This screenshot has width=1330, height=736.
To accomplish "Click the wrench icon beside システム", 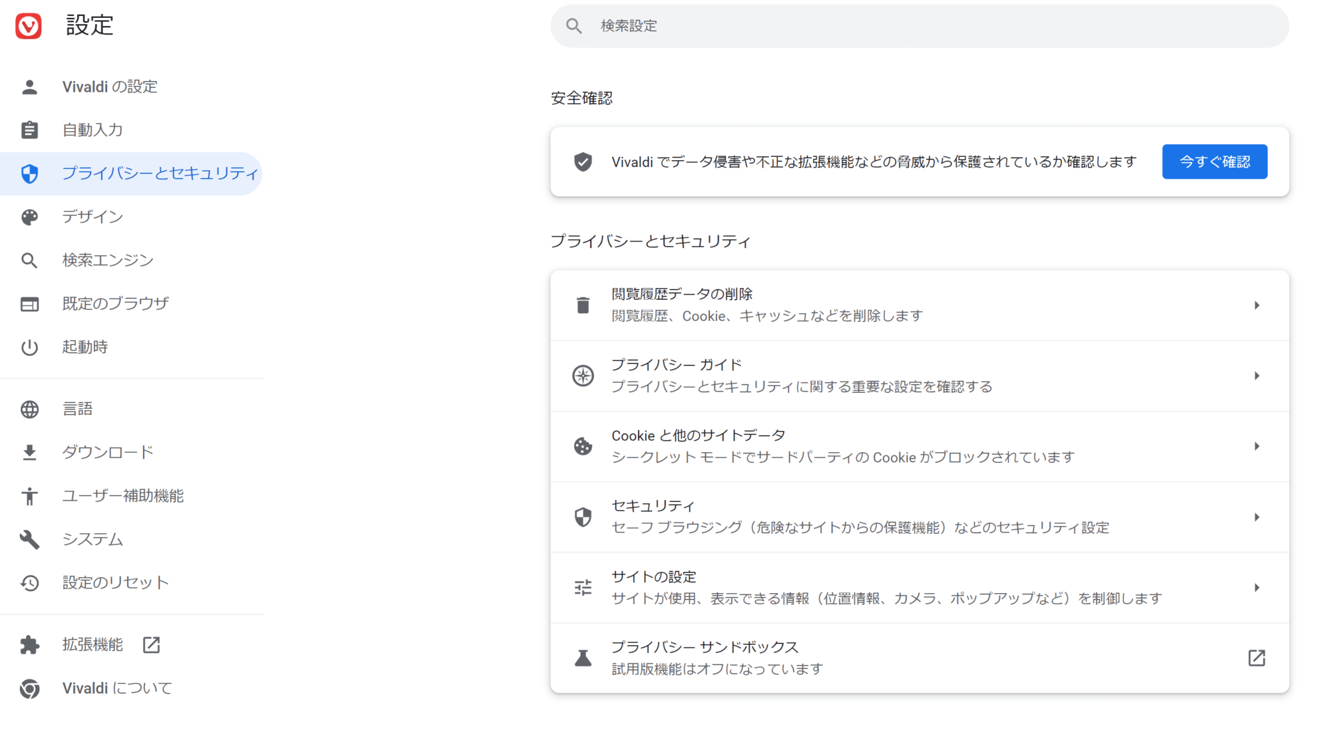I will pos(29,540).
